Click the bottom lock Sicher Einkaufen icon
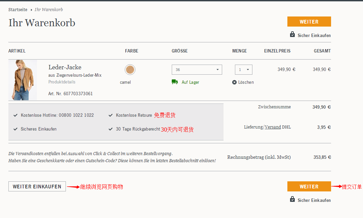 tap(292, 199)
